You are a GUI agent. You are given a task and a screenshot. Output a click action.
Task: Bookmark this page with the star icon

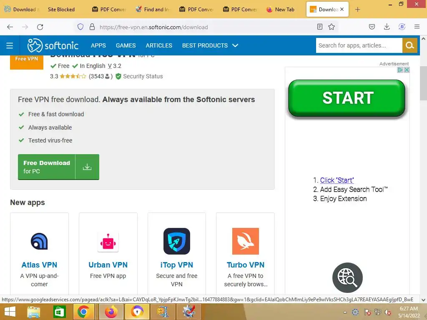click(332, 27)
